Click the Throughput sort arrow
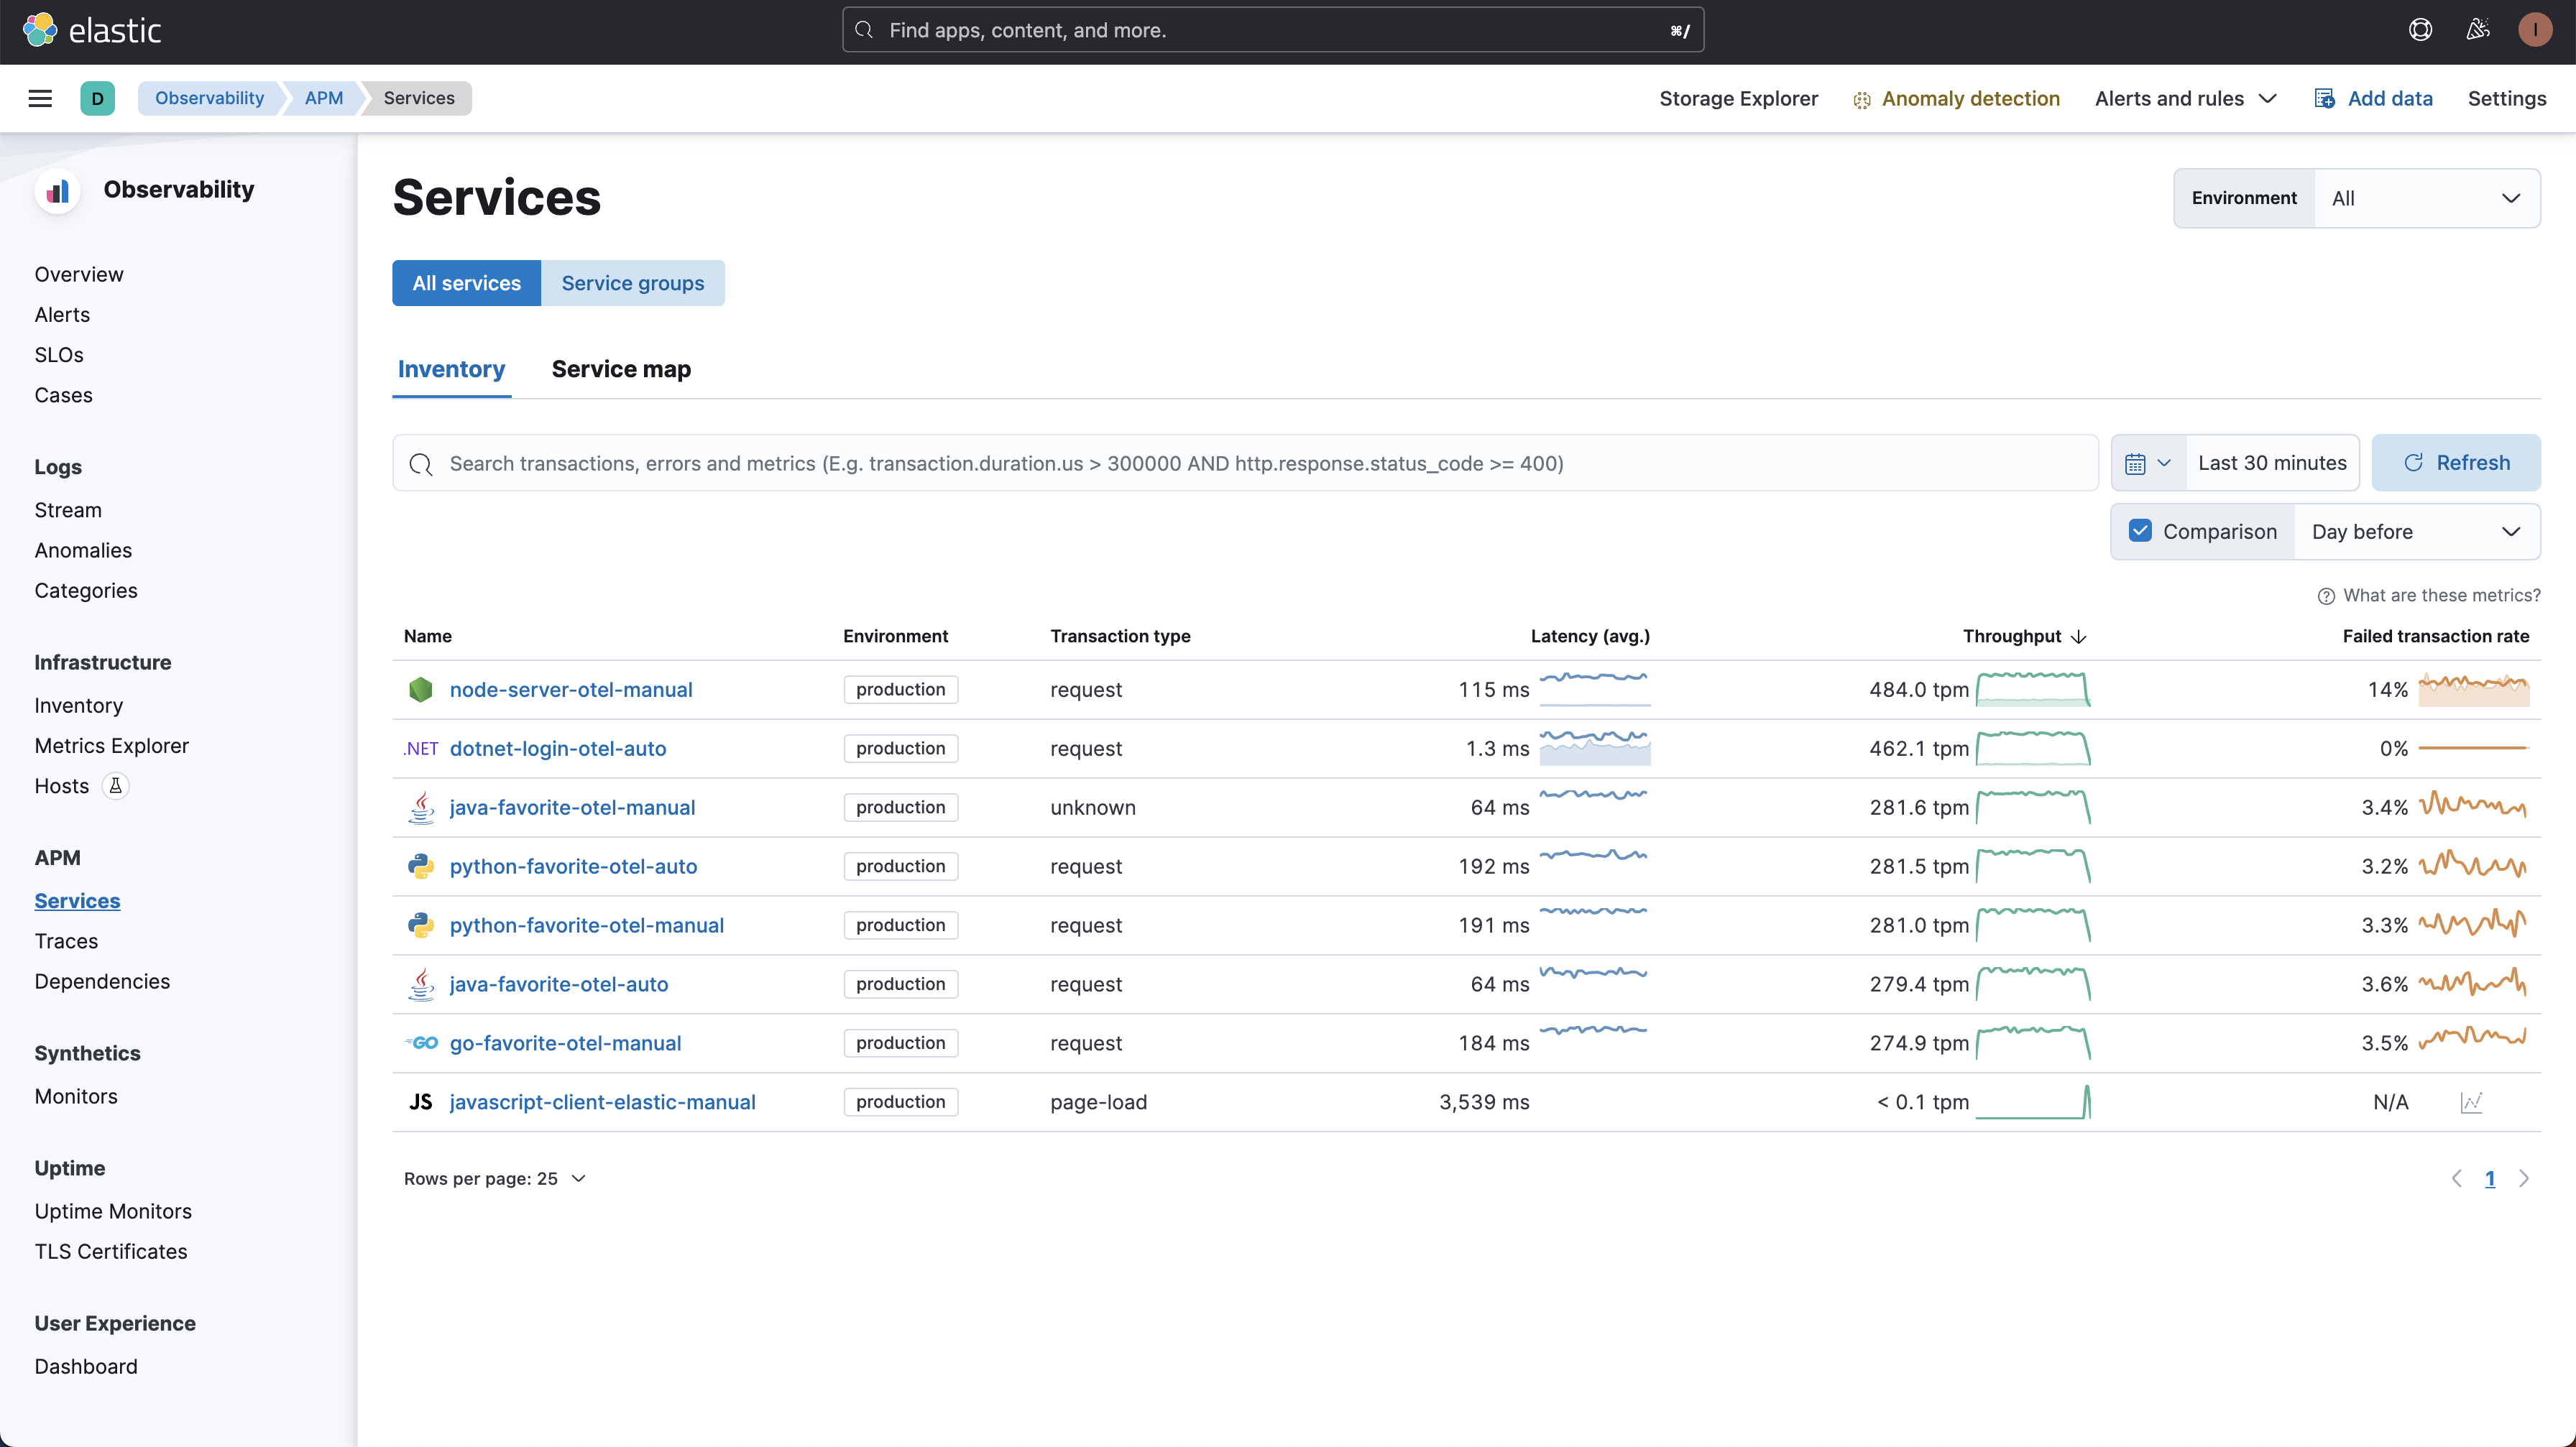The height and width of the screenshot is (1447, 2576). tap(2079, 637)
